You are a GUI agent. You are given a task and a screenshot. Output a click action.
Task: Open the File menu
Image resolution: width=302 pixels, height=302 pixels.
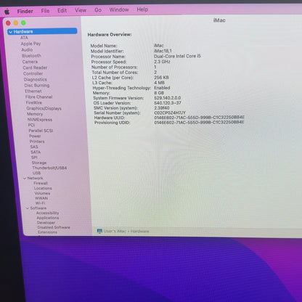pos(45,11)
